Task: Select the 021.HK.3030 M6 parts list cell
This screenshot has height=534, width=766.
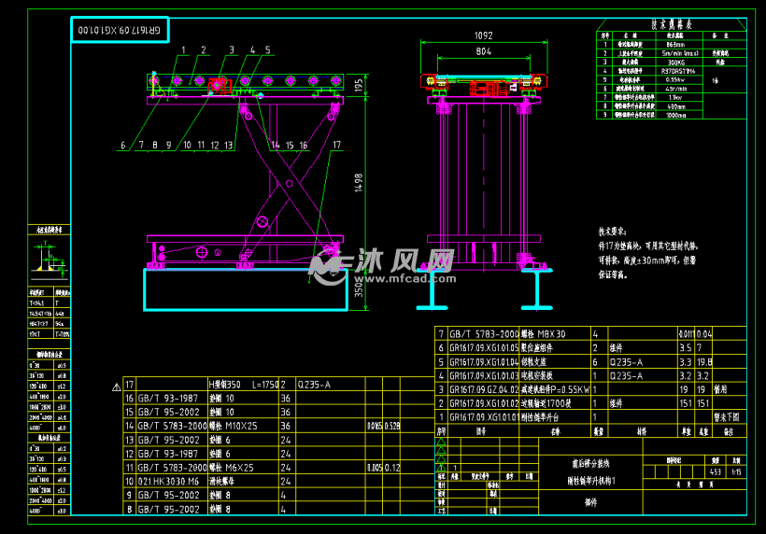Action: 168,482
